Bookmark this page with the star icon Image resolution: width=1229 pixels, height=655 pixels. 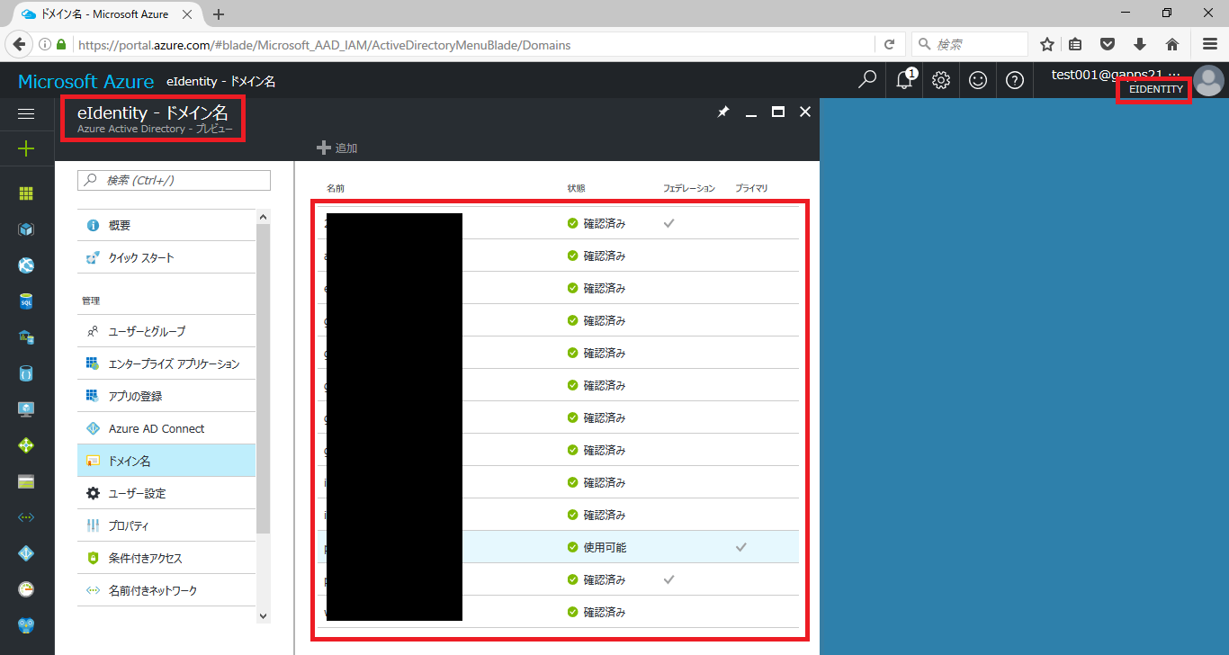tap(1047, 44)
